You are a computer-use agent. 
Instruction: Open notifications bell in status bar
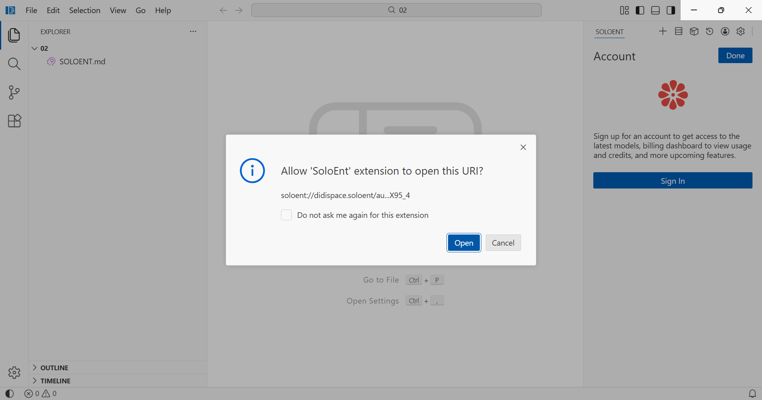coord(752,394)
